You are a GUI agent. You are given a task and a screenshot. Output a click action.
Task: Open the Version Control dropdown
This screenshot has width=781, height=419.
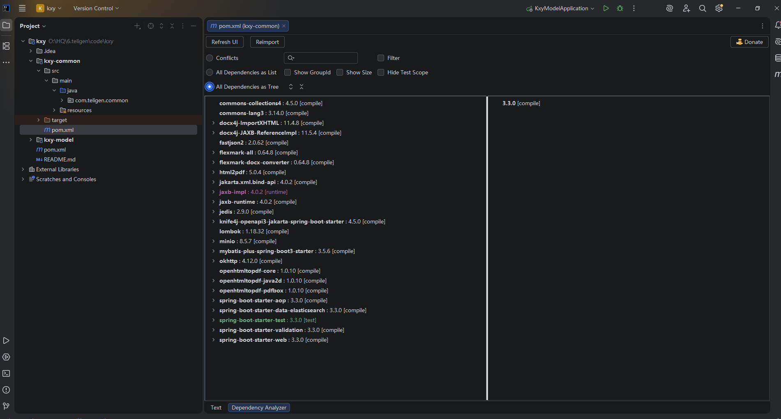pos(96,8)
